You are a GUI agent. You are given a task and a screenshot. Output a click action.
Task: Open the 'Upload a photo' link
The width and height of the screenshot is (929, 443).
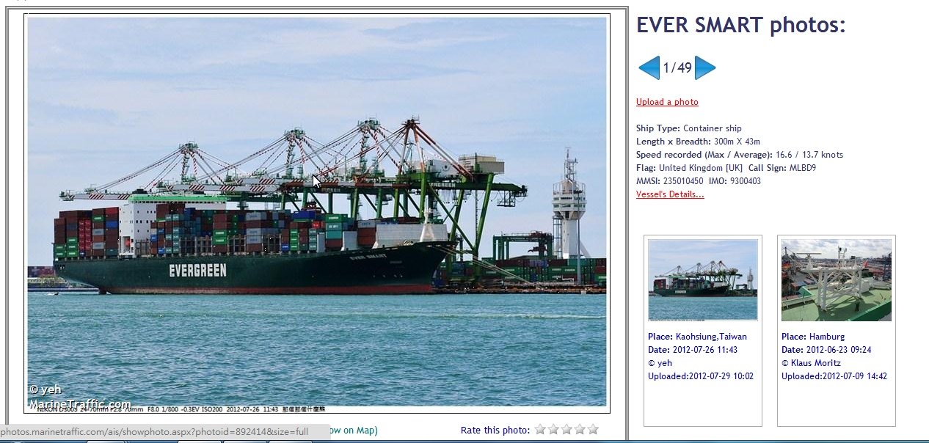(x=667, y=102)
